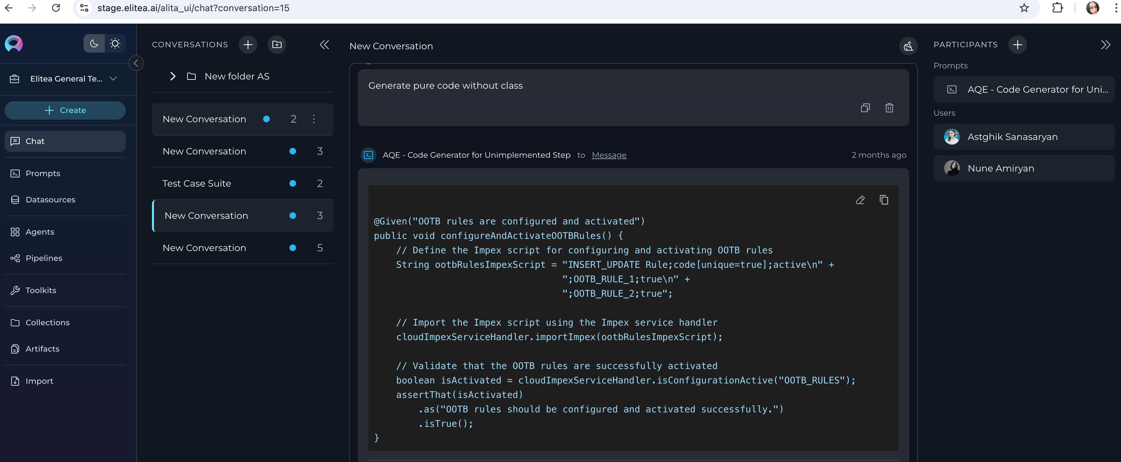Image resolution: width=1121 pixels, height=462 pixels.
Task: Open site information icon in address bar
Action: (x=85, y=8)
